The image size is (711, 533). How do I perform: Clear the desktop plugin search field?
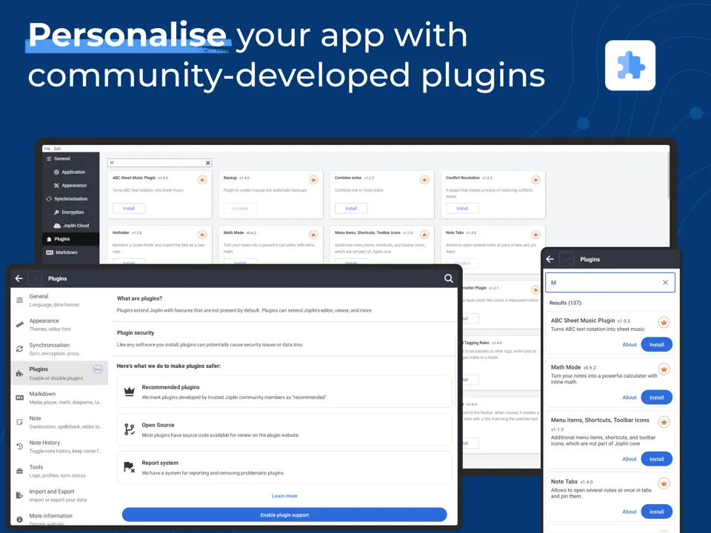pos(208,163)
